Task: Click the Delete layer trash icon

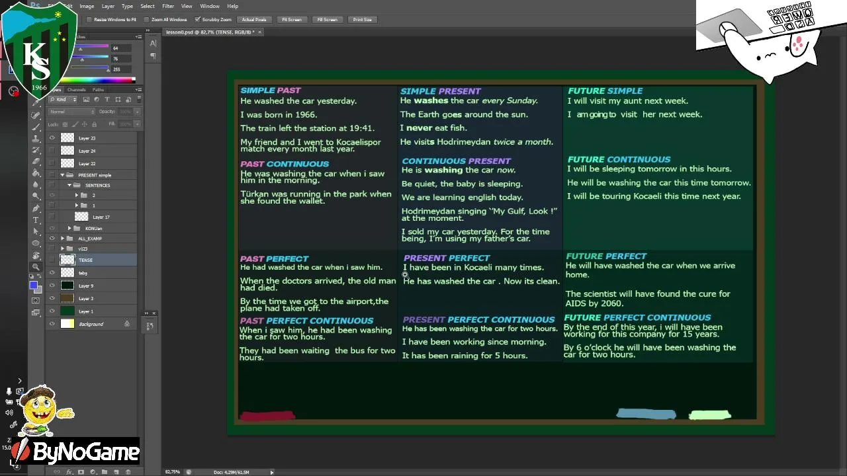Action: [x=128, y=472]
